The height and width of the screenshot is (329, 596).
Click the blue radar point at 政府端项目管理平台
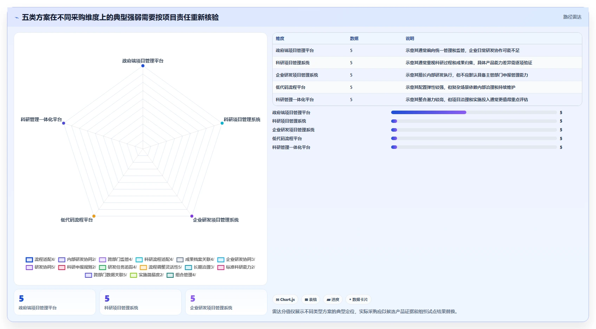point(143,66)
